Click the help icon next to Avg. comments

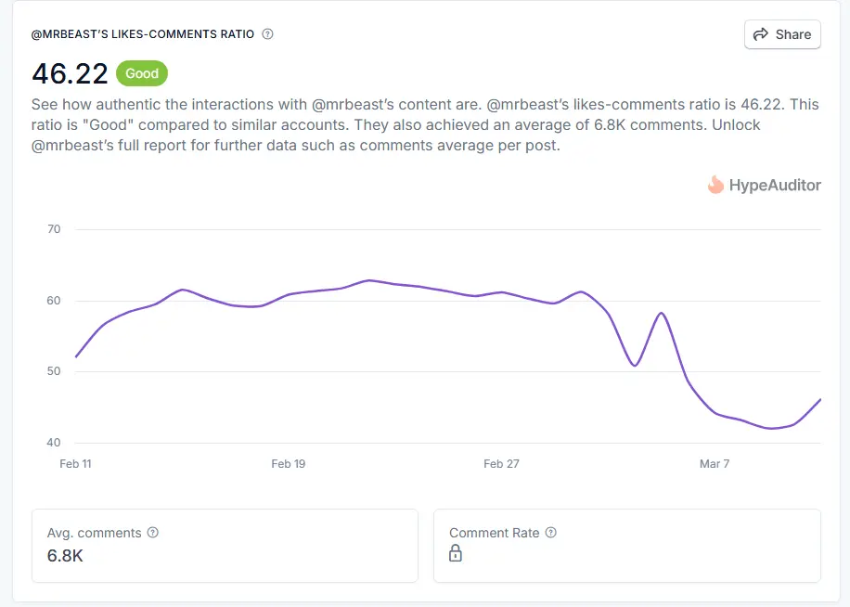[x=153, y=533]
